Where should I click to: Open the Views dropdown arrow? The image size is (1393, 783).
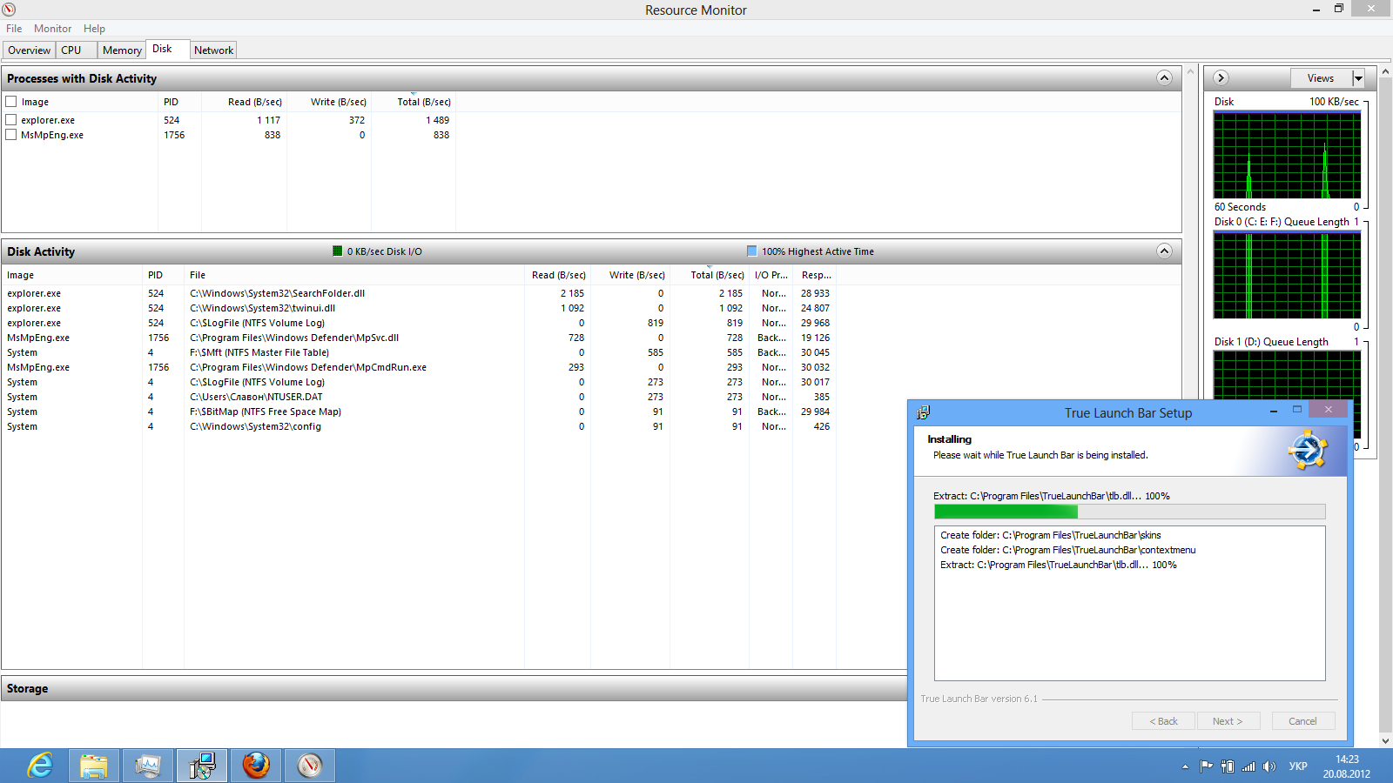pos(1357,78)
